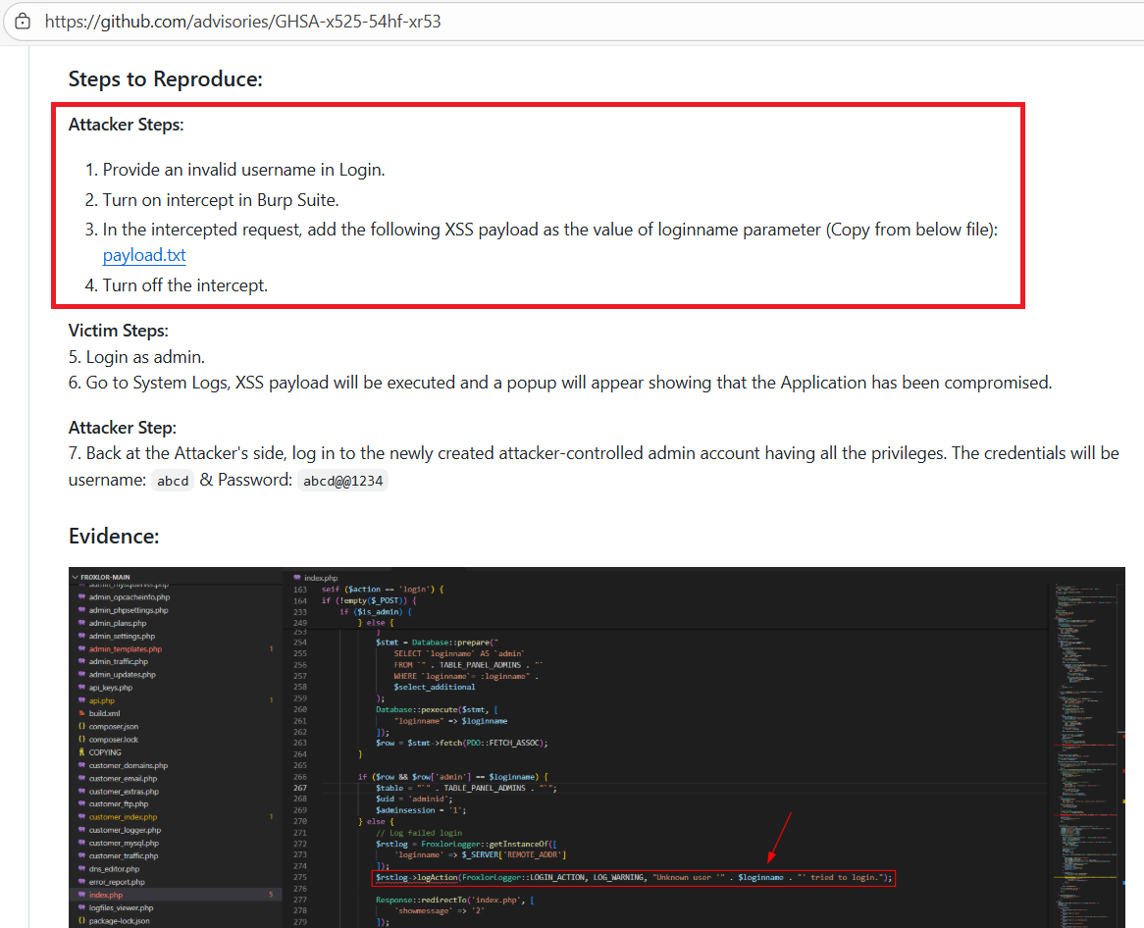Select admin_settings.php in the explorer

(122, 636)
